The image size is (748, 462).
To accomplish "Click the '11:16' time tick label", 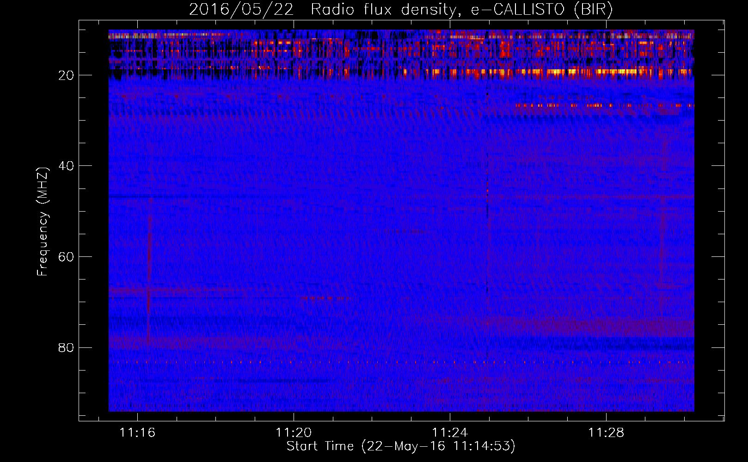I will coord(137,433).
